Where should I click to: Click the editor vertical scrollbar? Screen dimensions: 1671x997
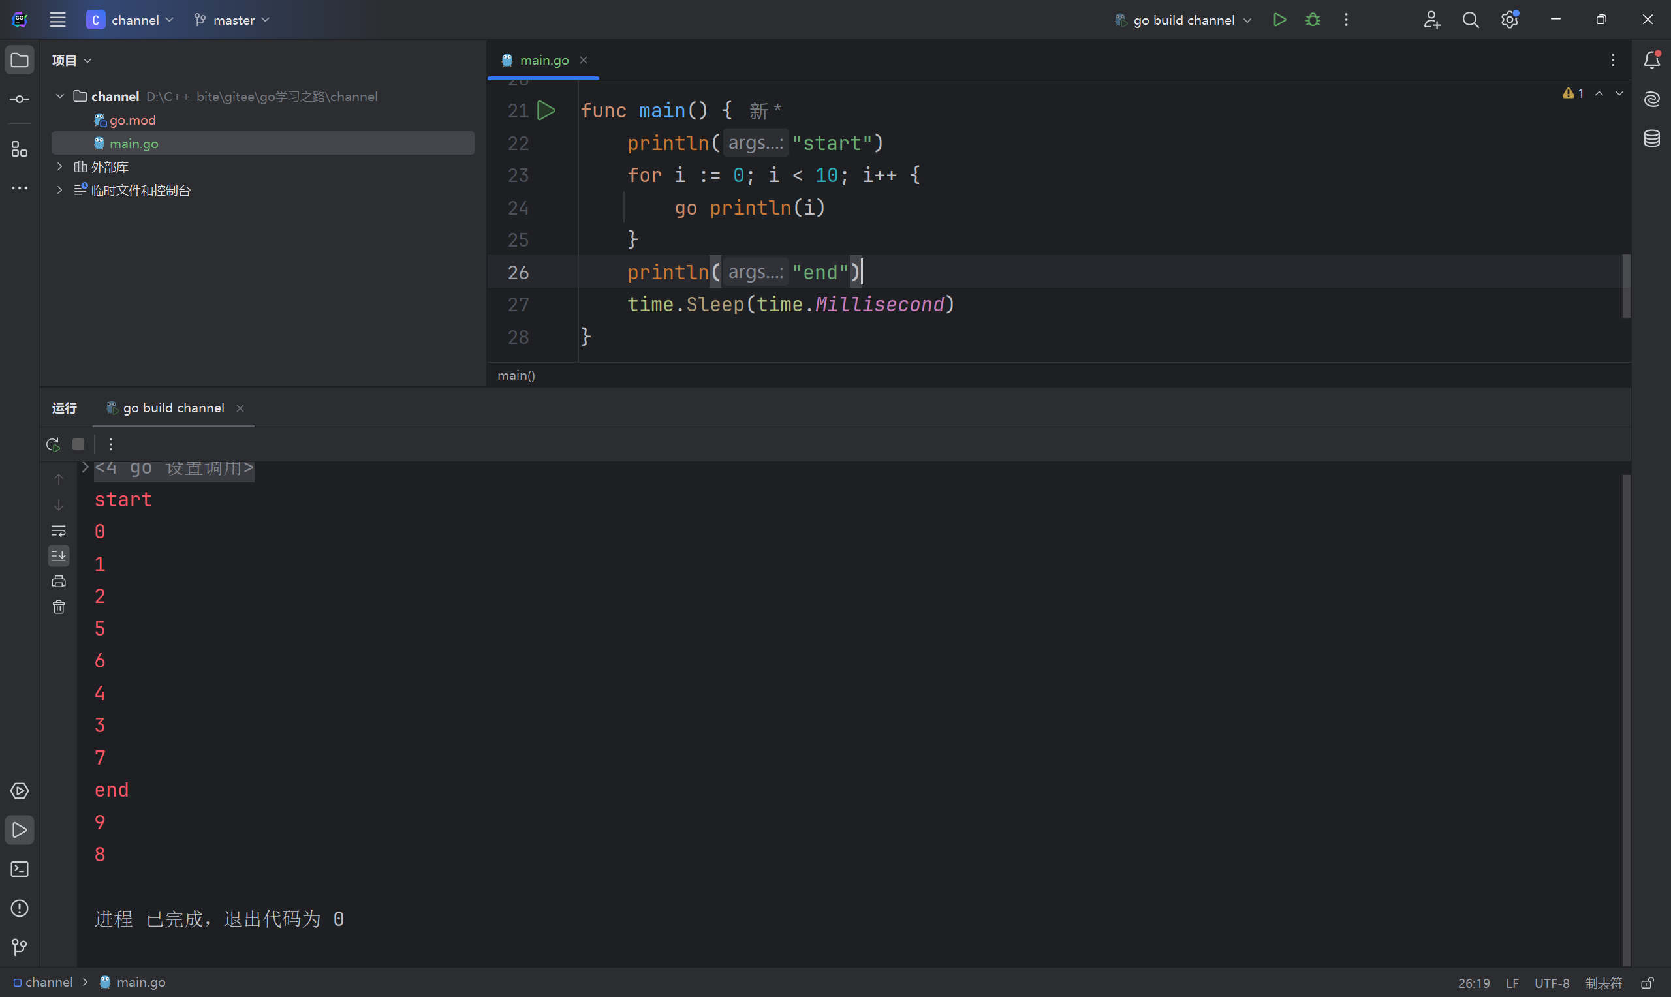pyautogui.click(x=1626, y=286)
